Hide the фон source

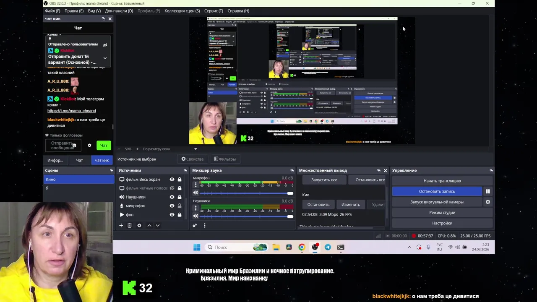pyautogui.click(x=172, y=215)
